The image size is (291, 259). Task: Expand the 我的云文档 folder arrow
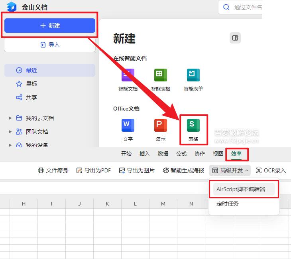point(10,118)
